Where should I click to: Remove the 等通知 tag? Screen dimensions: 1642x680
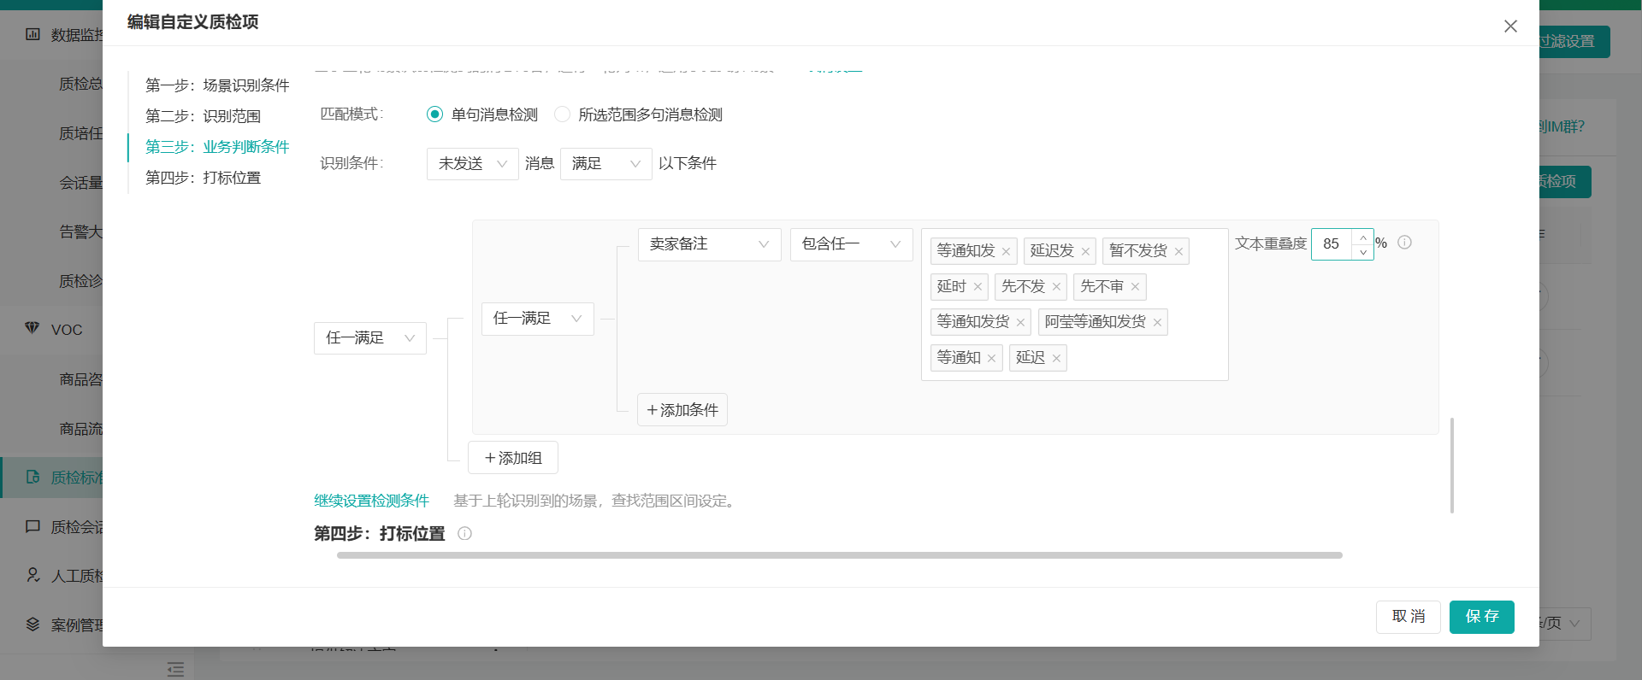pyautogui.click(x=991, y=358)
